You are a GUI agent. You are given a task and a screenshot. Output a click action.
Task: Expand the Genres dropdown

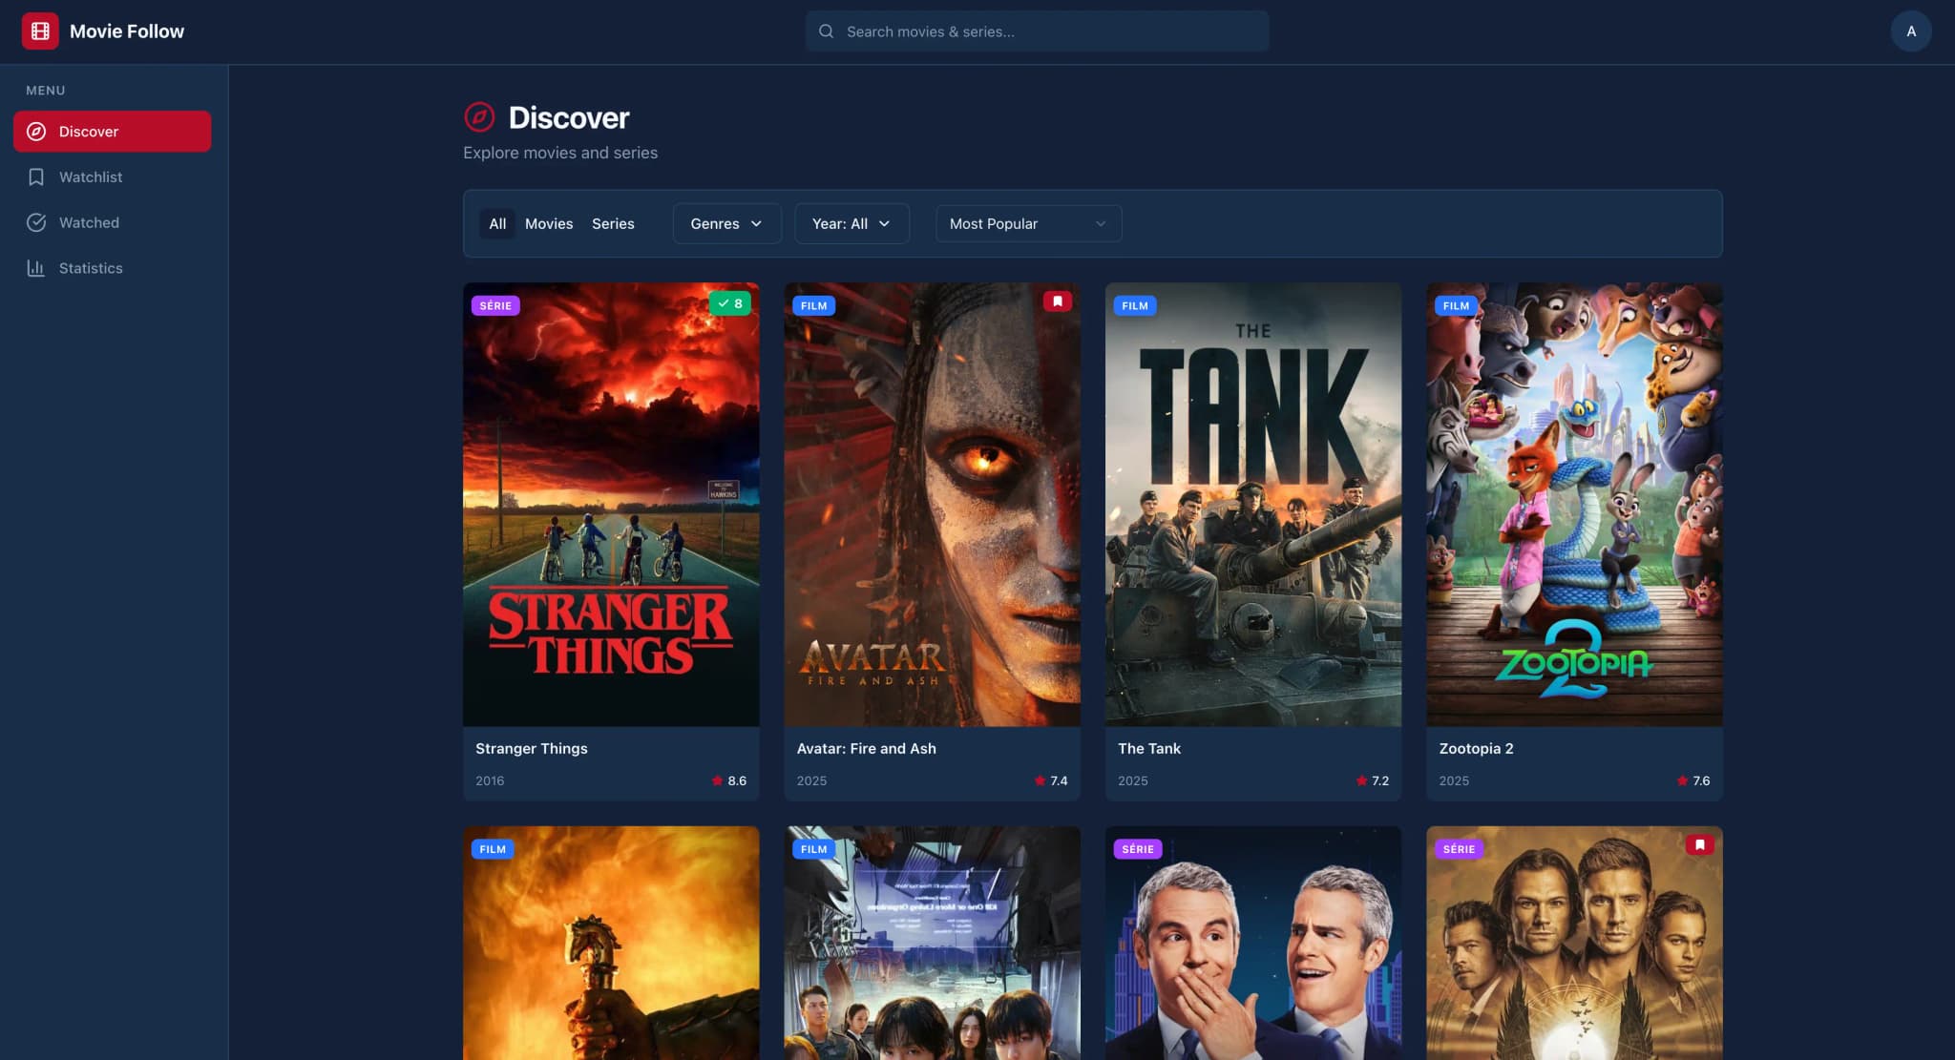pyautogui.click(x=726, y=223)
